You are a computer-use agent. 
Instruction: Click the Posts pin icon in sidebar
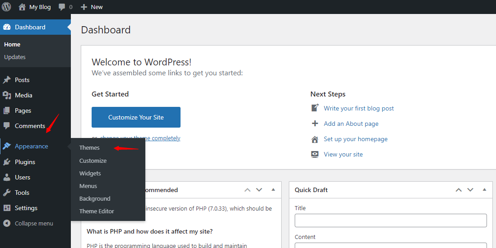pyautogui.click(x=7, y=80)
